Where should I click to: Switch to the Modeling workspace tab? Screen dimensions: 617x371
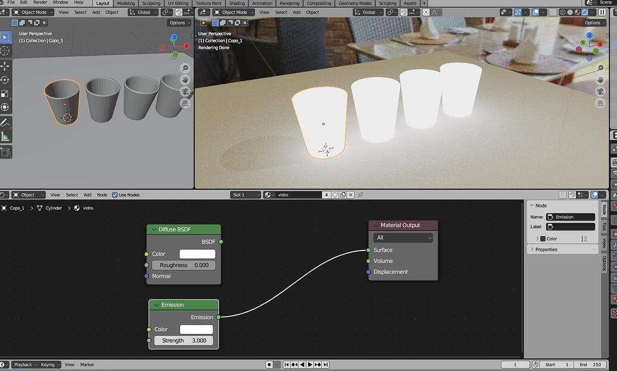pos(126,3)
